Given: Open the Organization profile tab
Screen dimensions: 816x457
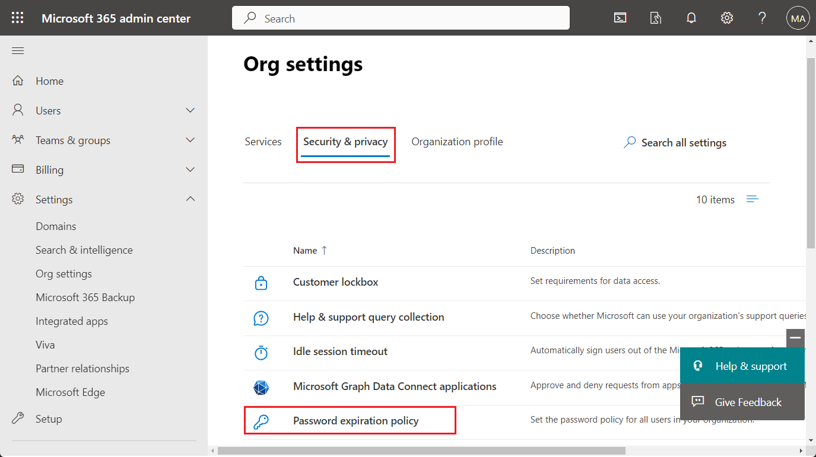Looking at the screenshot, I should pos(457,142).
